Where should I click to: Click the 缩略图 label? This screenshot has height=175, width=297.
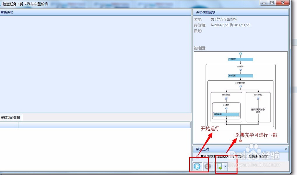point(200,48)
